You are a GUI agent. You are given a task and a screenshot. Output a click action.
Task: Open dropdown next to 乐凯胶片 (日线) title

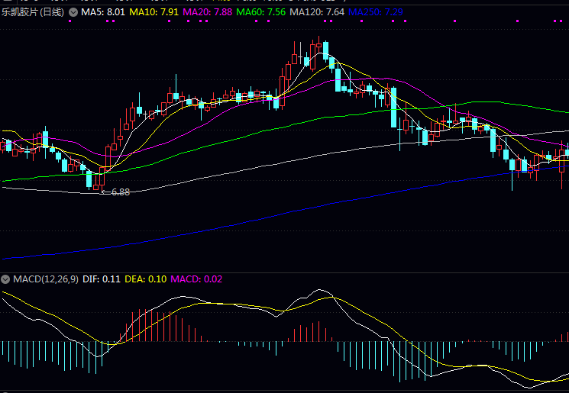[73, 12]
